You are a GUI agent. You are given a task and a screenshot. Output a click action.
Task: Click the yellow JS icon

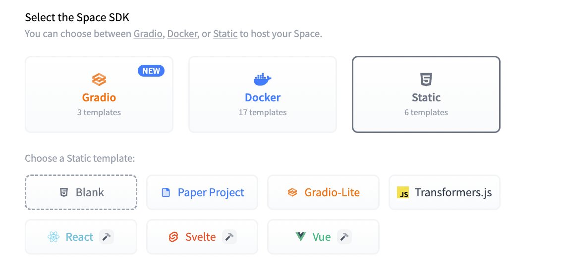(x=403, y=193)
